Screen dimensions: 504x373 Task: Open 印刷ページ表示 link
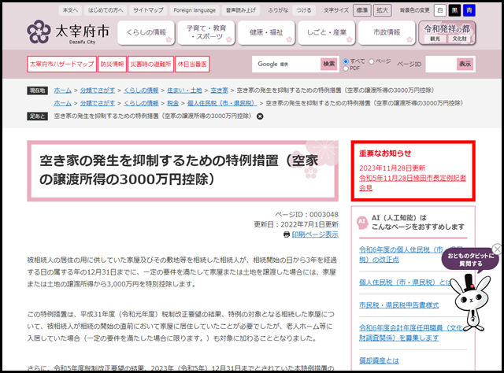tap(315, 235)
